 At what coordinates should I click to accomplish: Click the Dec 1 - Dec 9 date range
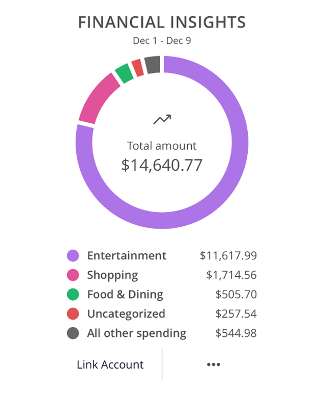(162, 40)
